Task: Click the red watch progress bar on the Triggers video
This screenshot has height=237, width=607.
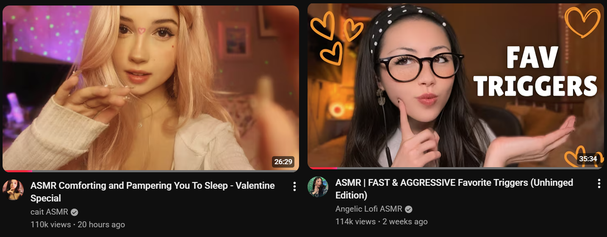Action: [x=322, y=168]
